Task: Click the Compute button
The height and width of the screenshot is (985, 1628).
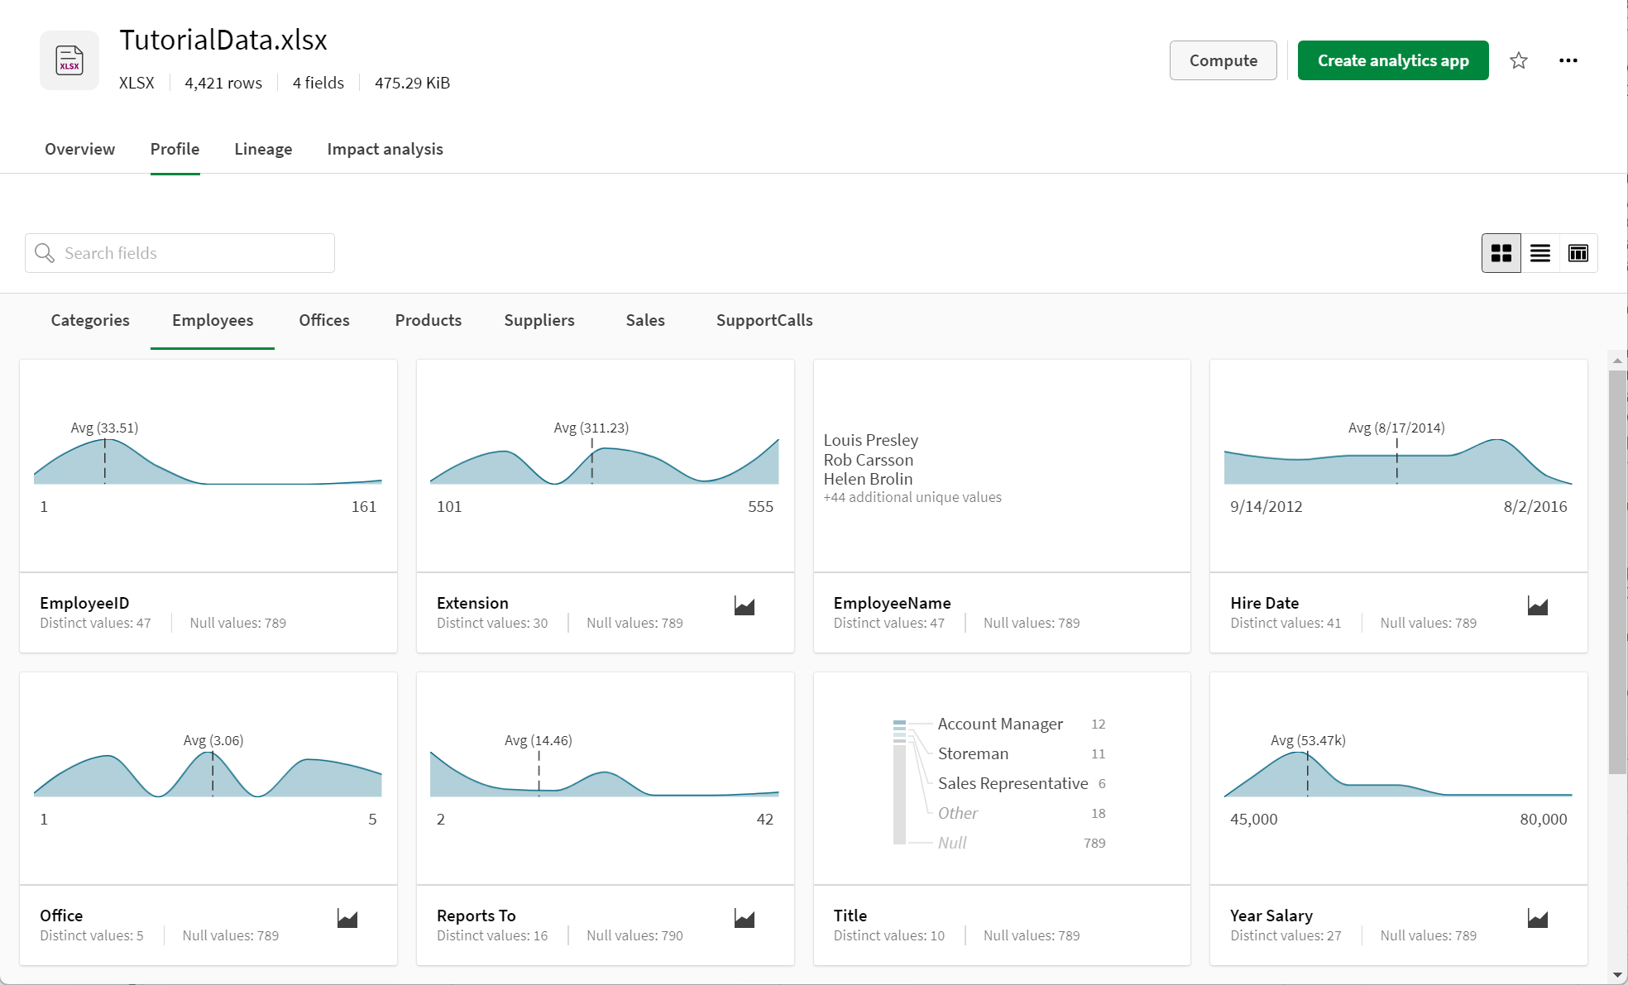Action: 1223,60
